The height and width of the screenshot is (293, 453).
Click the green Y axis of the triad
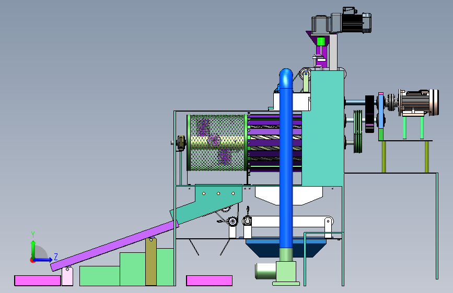point(33,249)
